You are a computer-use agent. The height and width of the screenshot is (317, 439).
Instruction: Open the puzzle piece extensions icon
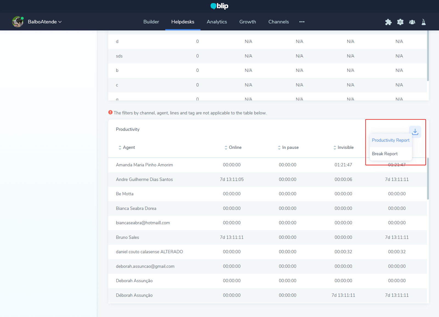click(388, 22)
